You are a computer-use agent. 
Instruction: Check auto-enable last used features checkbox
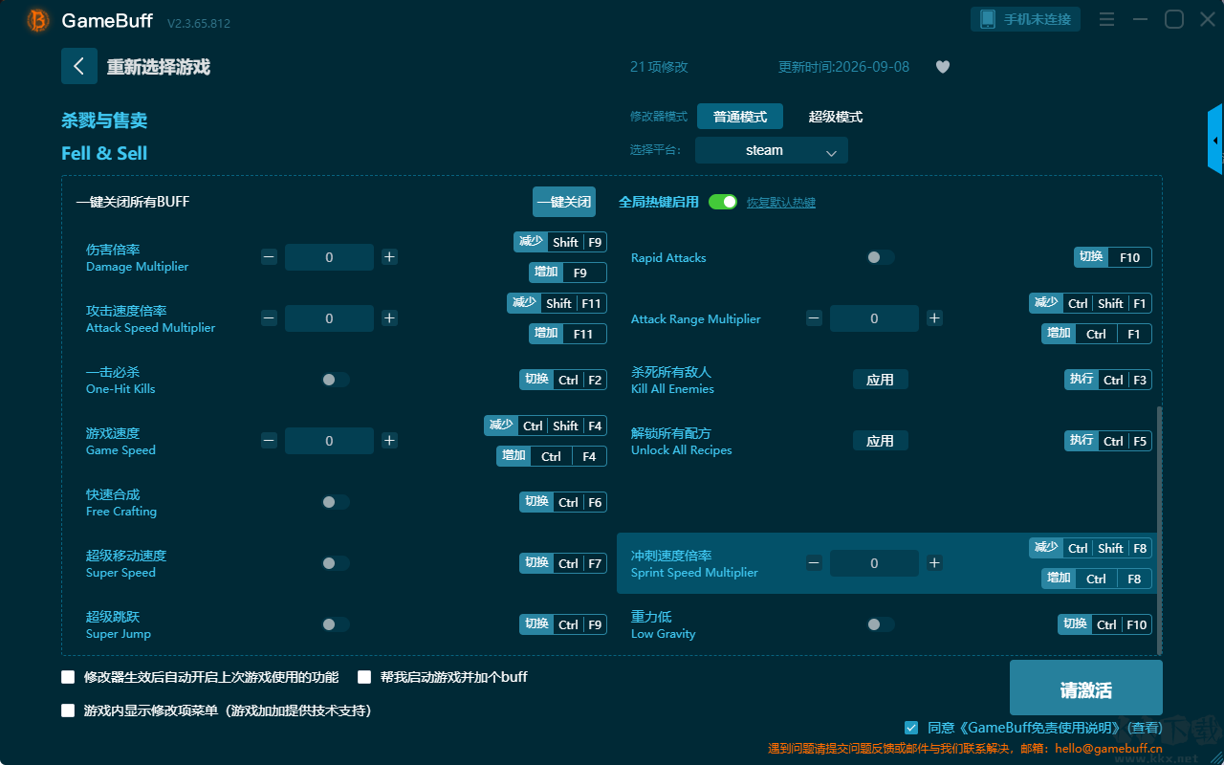click(68, 677)
